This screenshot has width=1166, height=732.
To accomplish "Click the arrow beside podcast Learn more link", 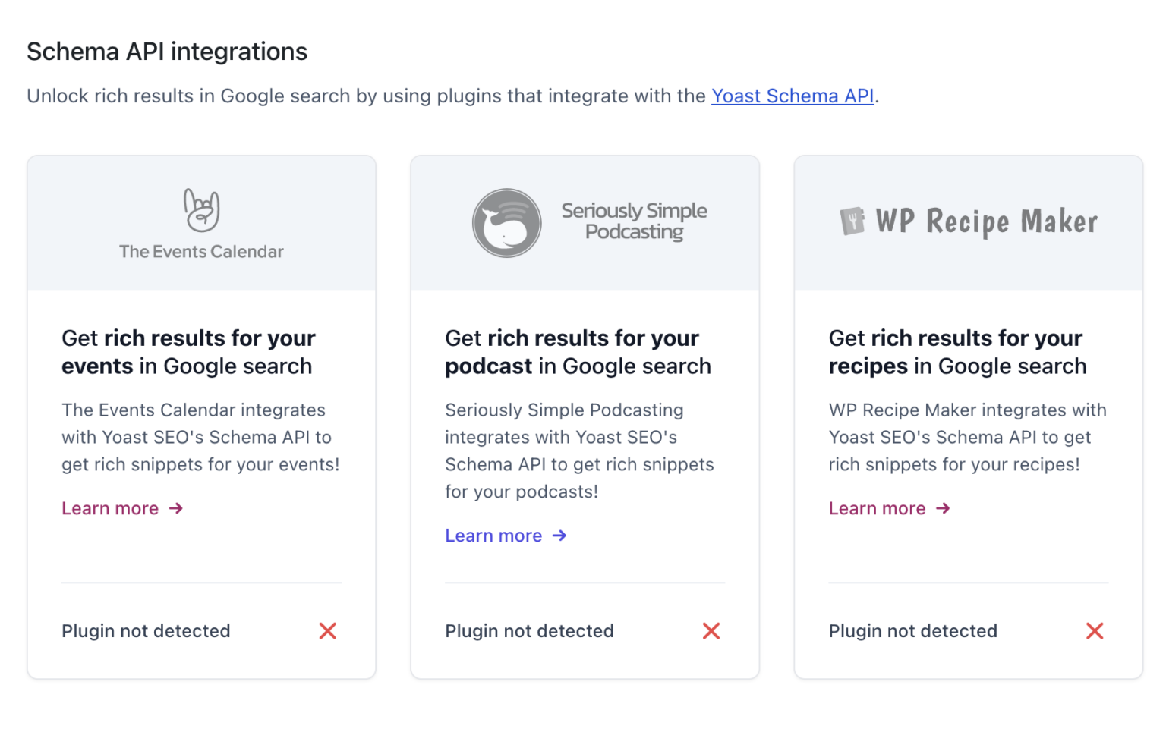I will (x=559, y=536).
